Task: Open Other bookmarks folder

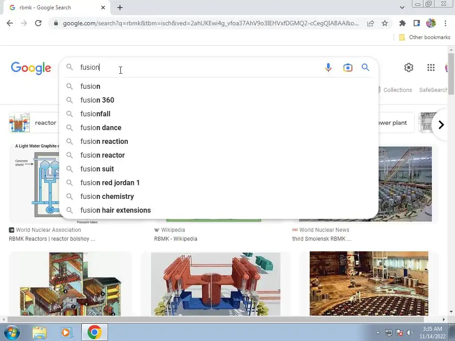Action: tap(425, 37)
